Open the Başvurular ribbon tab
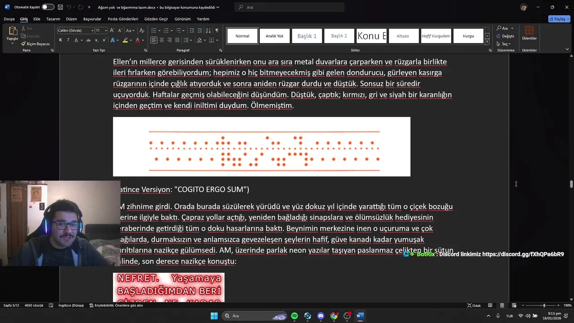Viewport: 574px width, 323px height. tap(92, 19)
